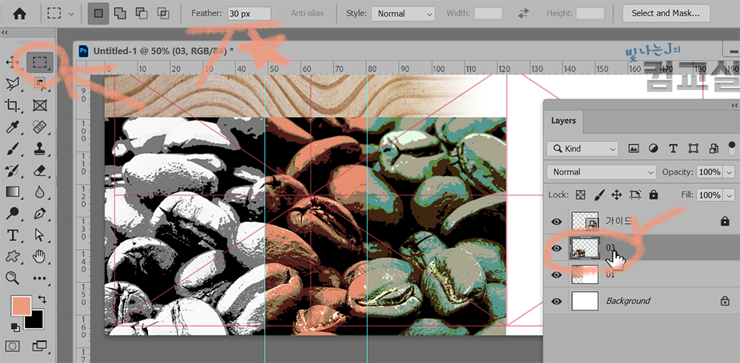
Task: Hide the 01 layer
Action: click(x=557, y=274)
